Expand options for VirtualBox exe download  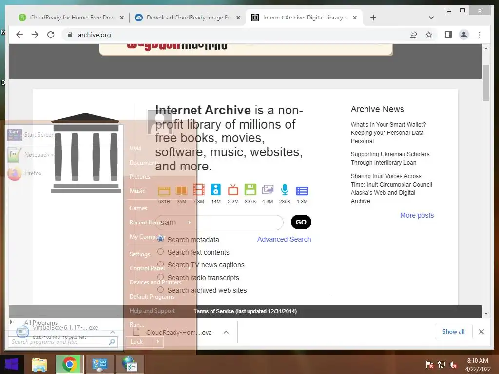tap(113, 332)
